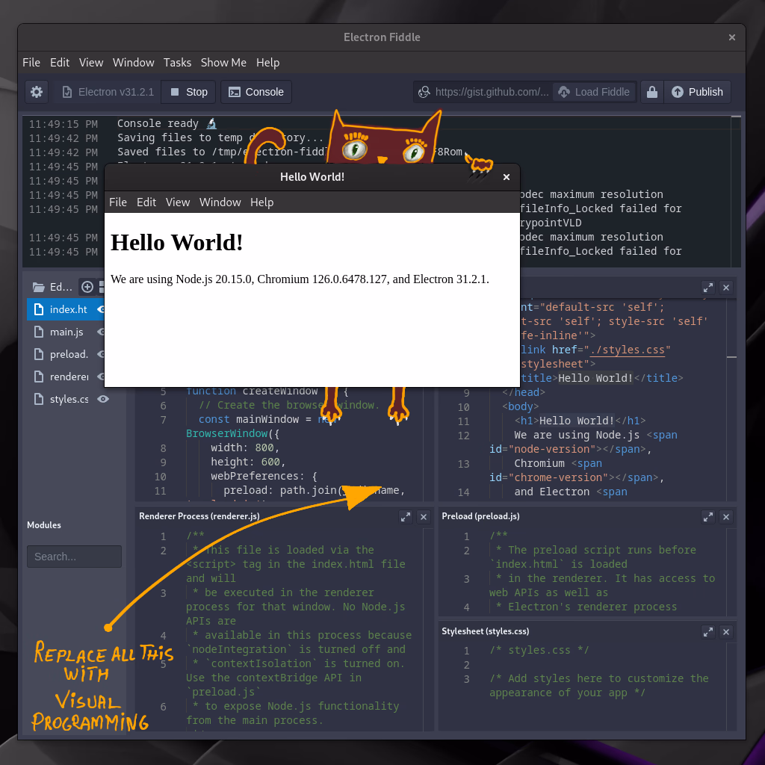Click the add new file plus icon

87,287
